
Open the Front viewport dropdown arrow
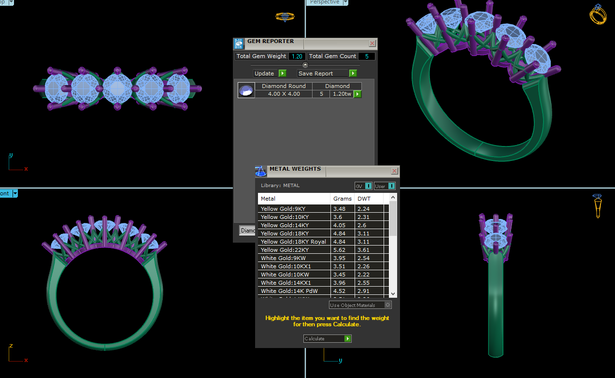(x=15, y=193)
